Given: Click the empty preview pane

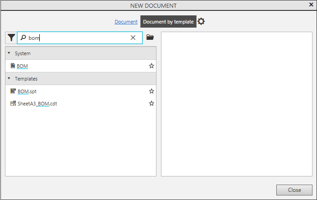Looking at the screenshot, I should 237,104.
